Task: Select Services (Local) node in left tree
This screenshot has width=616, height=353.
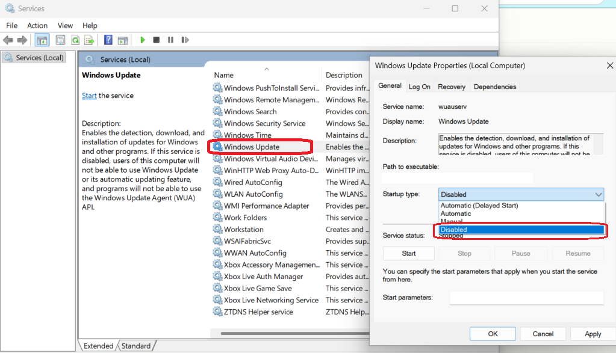Action: tap(34, 58)
